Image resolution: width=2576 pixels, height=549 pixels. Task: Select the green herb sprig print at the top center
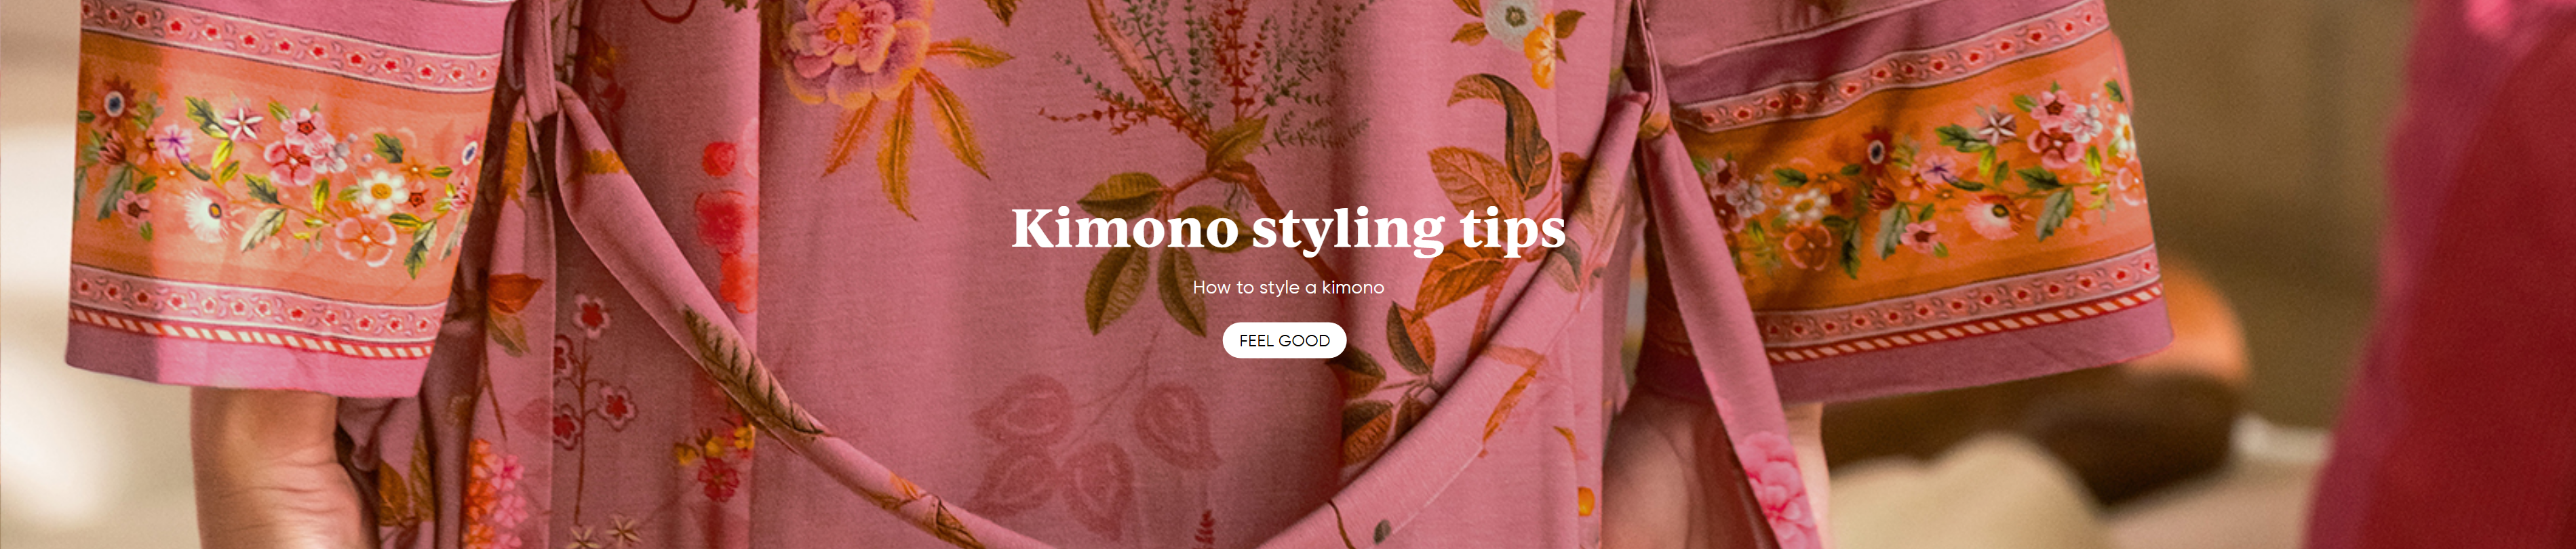coord(1200,80)
